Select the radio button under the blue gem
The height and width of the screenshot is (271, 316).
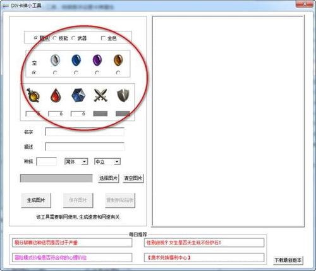tap(76, 72)
